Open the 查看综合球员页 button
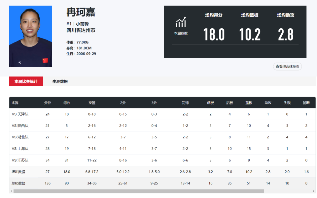317x198 pixels. click(x=287, y=66)
